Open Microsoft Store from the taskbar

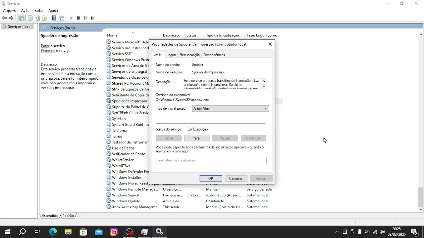tap(83, 232)
